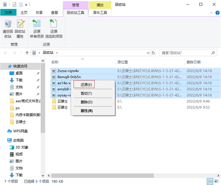
Task: Choose 属性(R) in the context menu
Action: (x=93, y=111)
